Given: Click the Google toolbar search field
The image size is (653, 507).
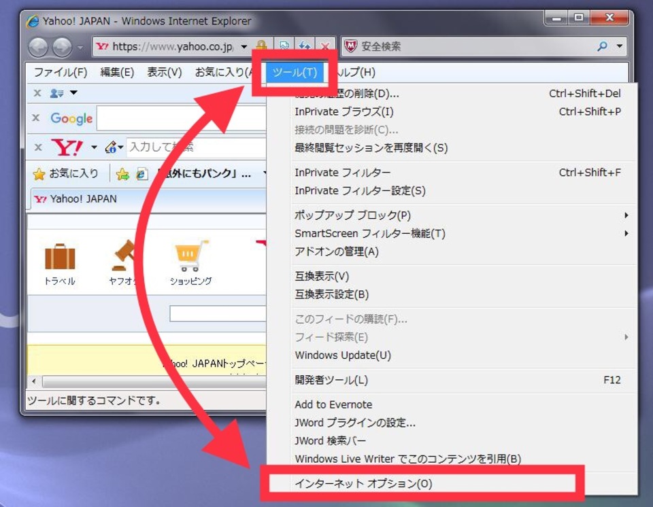Looking at the screenshot, I should 182,118.
